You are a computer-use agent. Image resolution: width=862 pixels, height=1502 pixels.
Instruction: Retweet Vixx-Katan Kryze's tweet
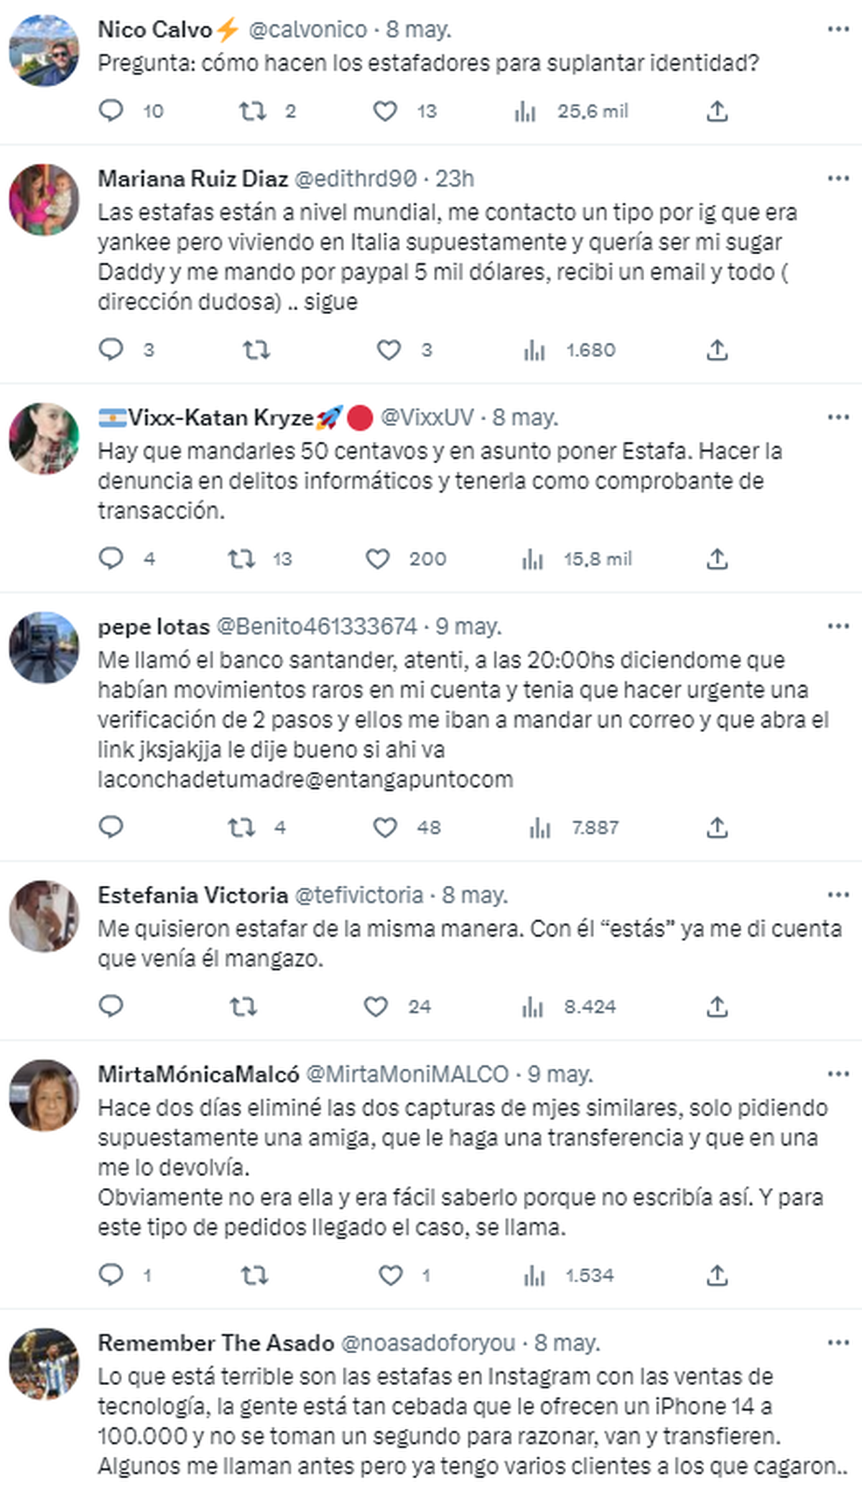[x=241, y=559]
